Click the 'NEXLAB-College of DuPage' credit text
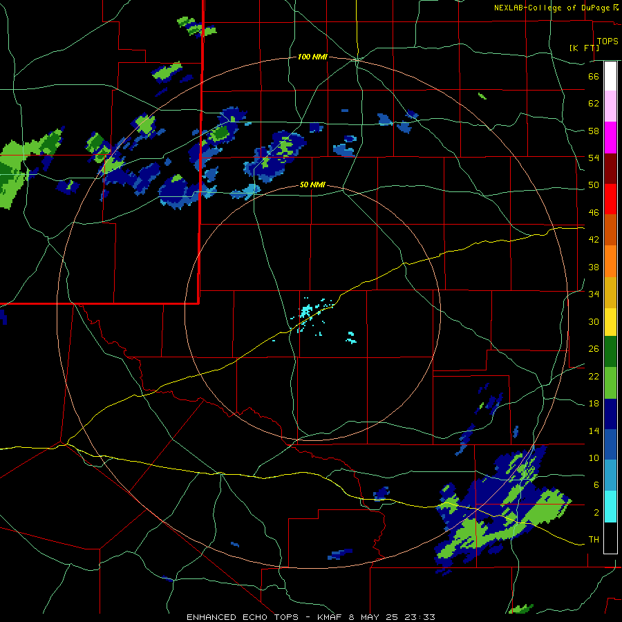Viewport: 622px width, 622px height. pyautogui.click(x=552, y=8)
